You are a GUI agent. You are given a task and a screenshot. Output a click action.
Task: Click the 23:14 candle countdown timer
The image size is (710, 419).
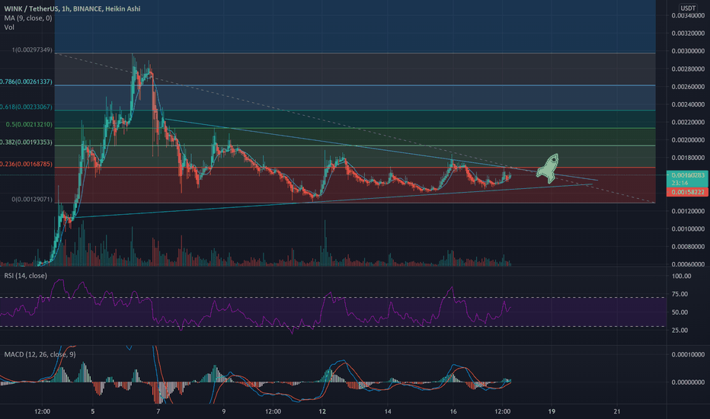tap(680, 183)
